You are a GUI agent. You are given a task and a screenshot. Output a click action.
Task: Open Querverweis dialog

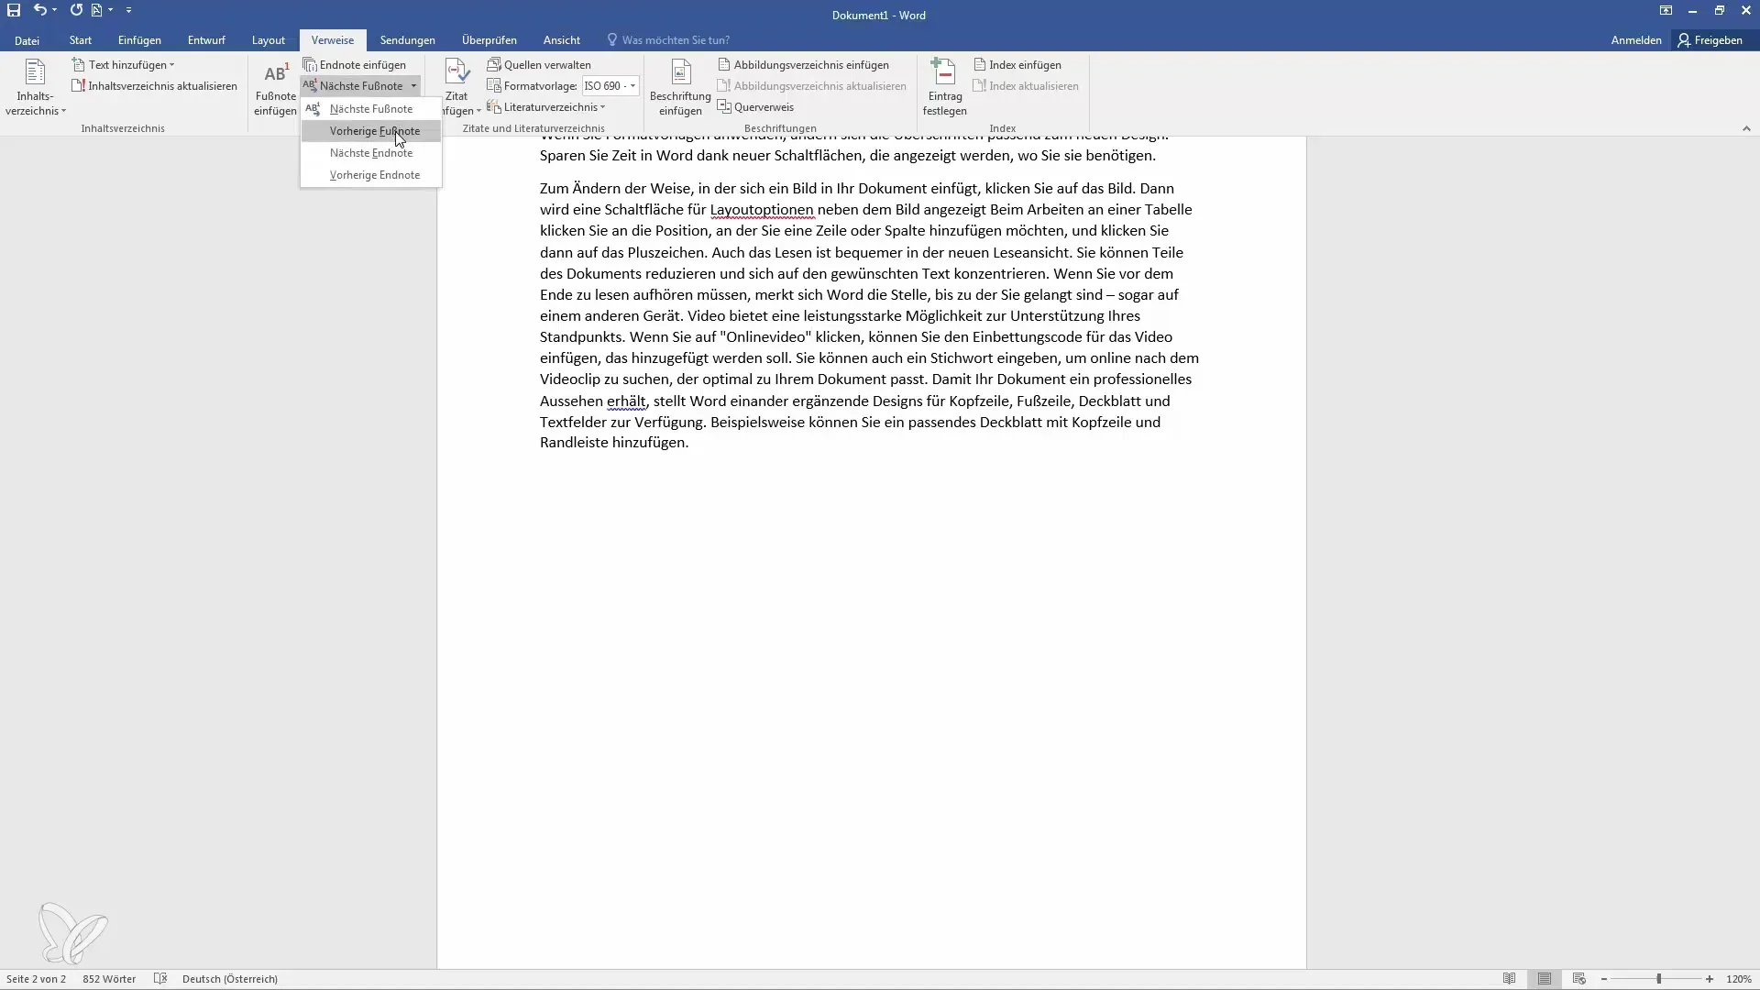tap(755, 107)
